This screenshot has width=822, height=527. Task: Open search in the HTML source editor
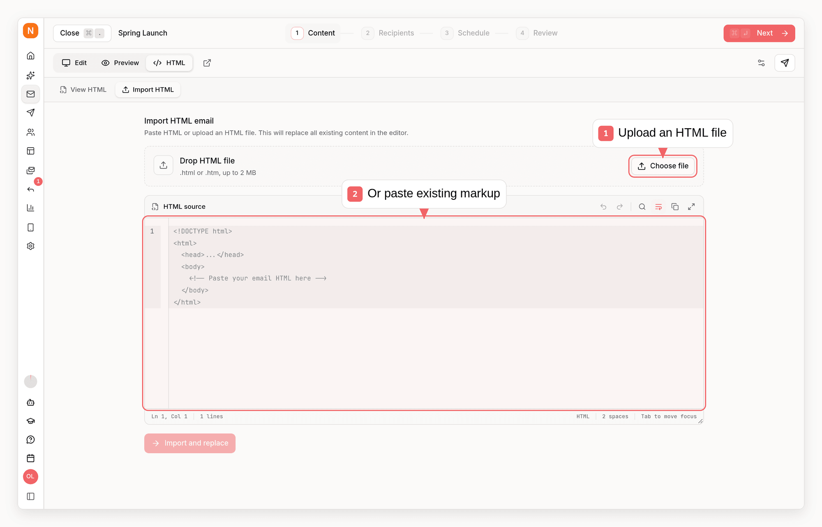[x=642, y=207]
